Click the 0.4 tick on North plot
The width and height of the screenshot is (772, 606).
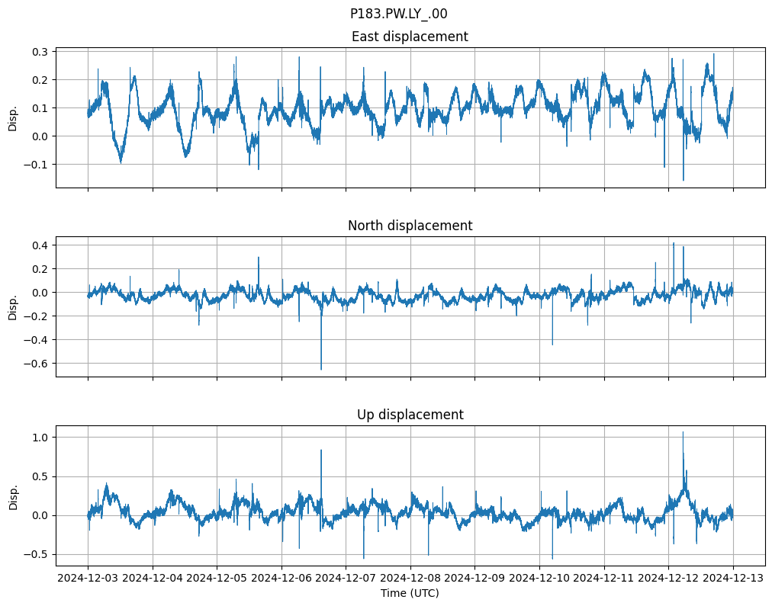click(x=40, y=245)
